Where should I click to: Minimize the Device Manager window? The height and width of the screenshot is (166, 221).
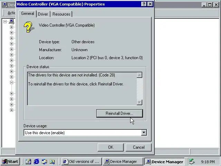[204, 5]
